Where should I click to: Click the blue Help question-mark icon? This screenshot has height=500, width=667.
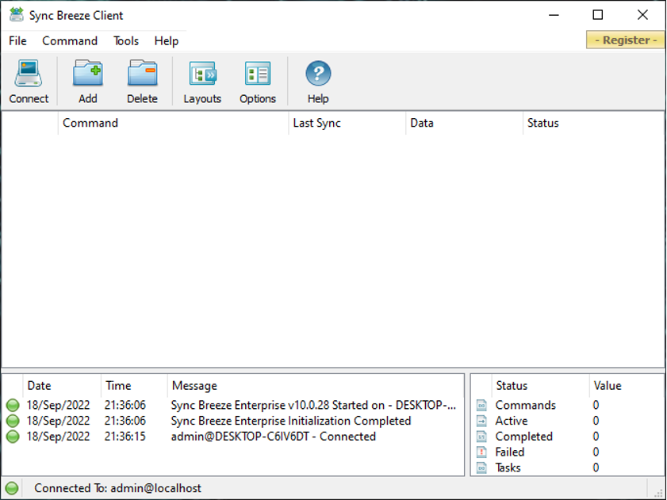coord(318,74)
